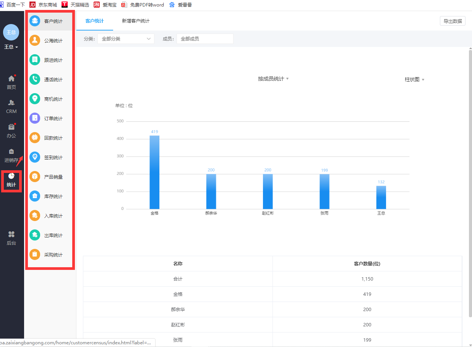Click the 跟进统计 sidebar label

tap(54, 60)
